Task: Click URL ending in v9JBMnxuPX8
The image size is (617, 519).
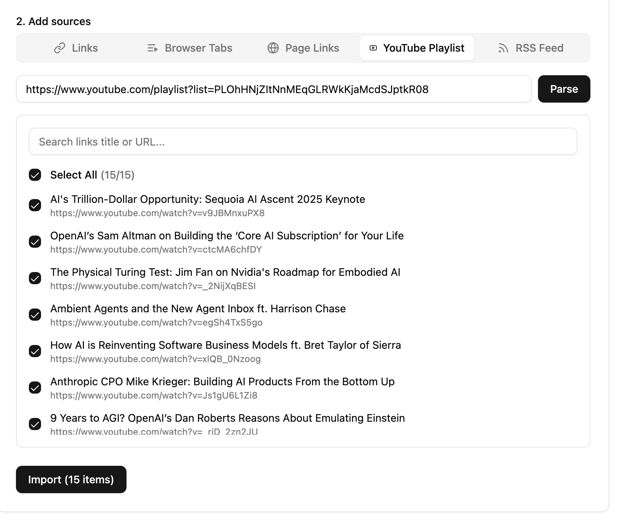Action: 157,213
